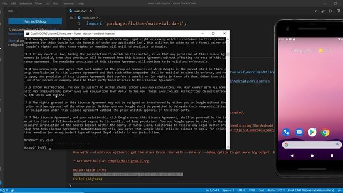Click the Flutter: 1.20.2 version status item
This screenshot has height=193, width=343.
[276, 190]
